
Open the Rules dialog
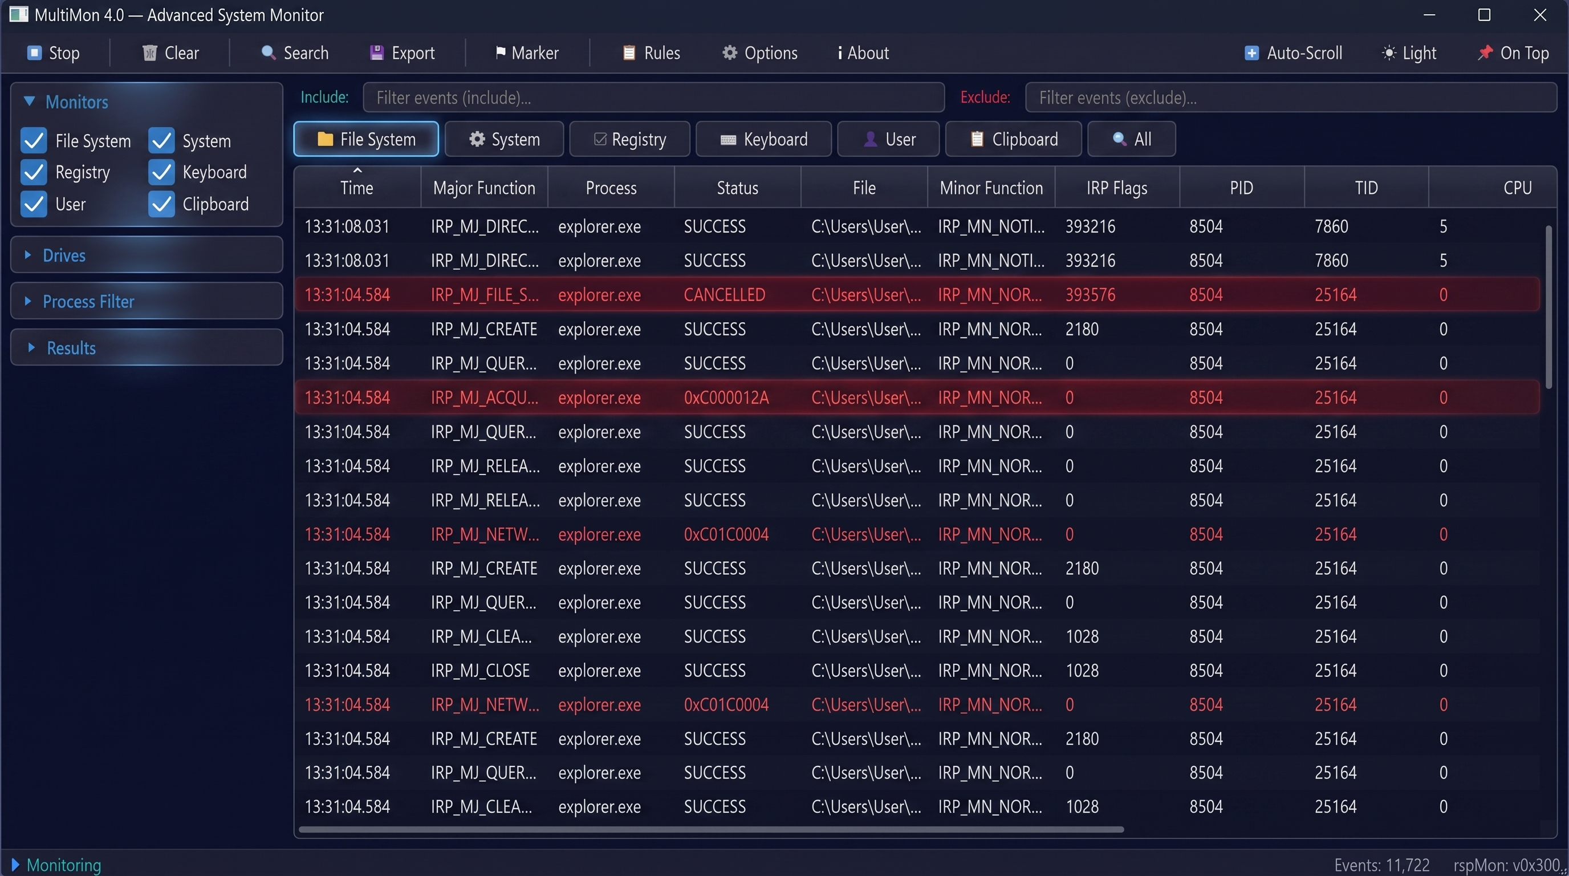[x=651, y=53]
